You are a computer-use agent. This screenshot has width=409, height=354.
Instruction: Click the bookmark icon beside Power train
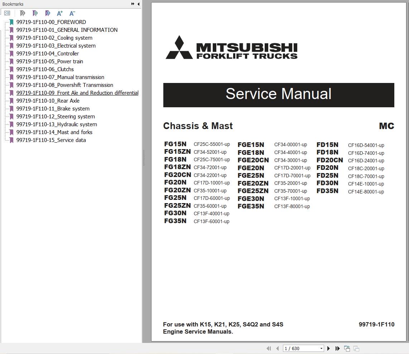11,62
